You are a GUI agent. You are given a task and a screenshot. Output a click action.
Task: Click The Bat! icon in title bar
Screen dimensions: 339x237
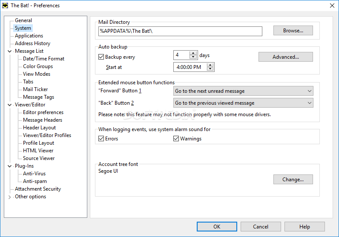coord(5,6)
